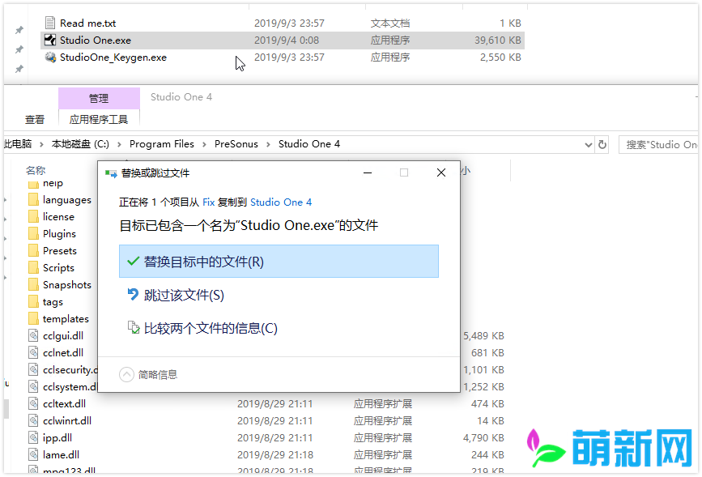702x477 pixels.
Task: Click the search Studio One box
Action: click(658, 145)
